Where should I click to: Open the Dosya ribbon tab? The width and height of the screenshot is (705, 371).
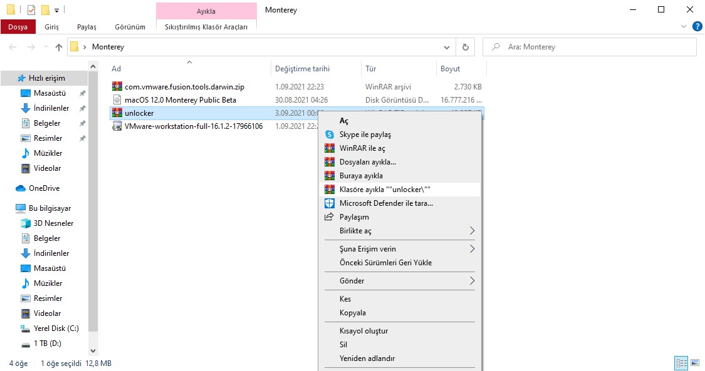point(18,27)
